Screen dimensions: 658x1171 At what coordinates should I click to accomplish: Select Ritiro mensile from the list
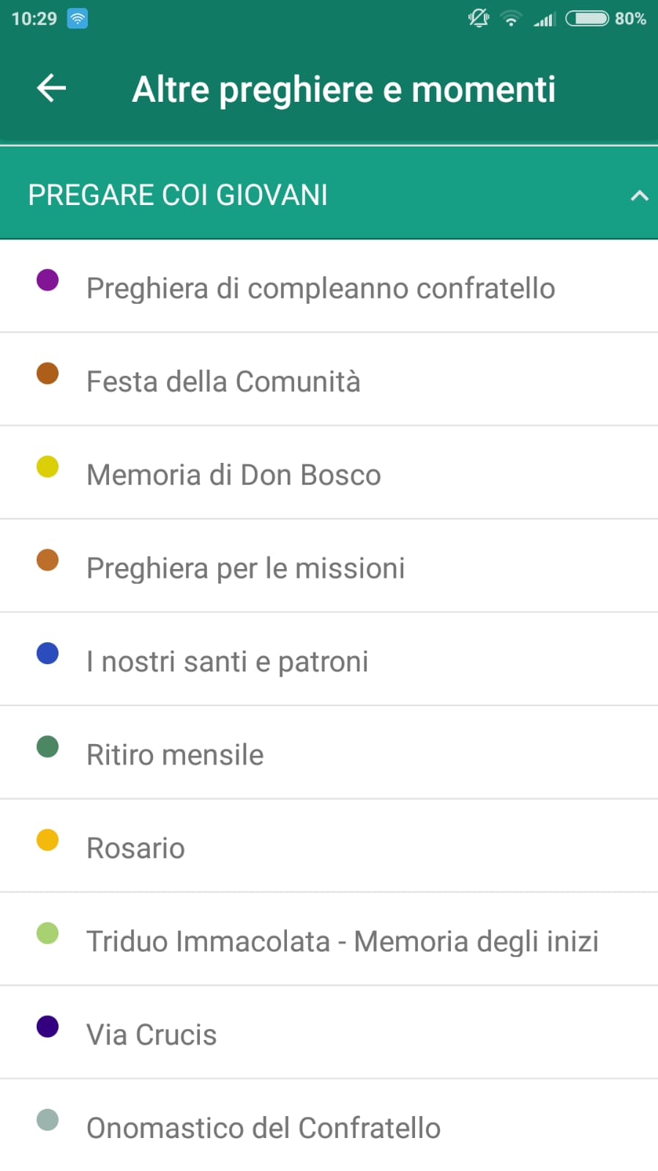(175, 755)
